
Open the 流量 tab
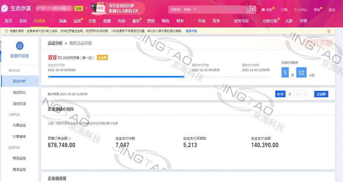[63, 21]
